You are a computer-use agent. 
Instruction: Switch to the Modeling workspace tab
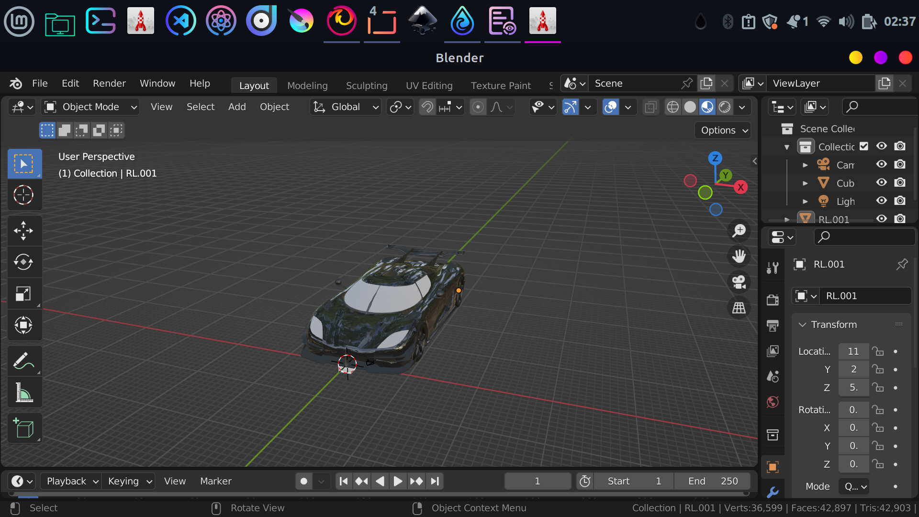(x=307, y=85)
